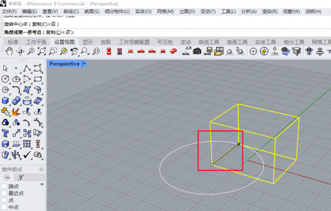This screenshot has width=331, height=211.
Task: Set Top view with red car icon
Action: click(x=109, y=52)
